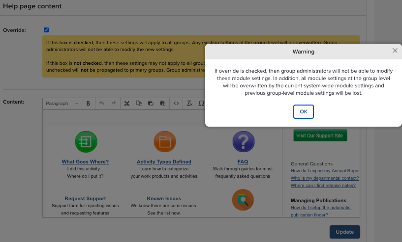Click the Help page content heading
The width and height of the screenshot is (402, 242).
point(32,6)
